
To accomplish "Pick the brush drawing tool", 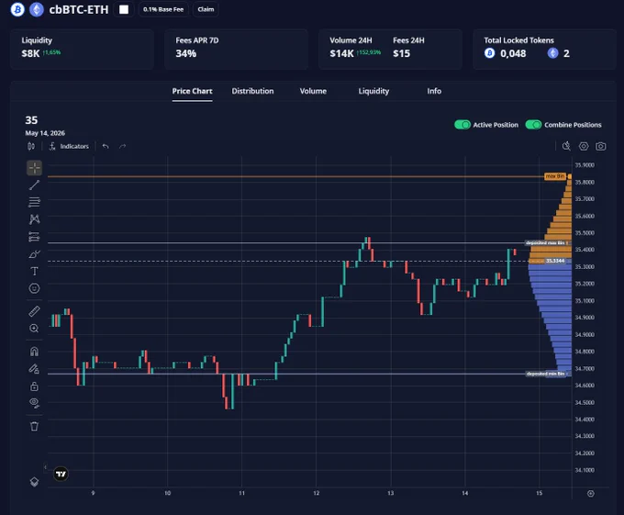I will 34,254.
